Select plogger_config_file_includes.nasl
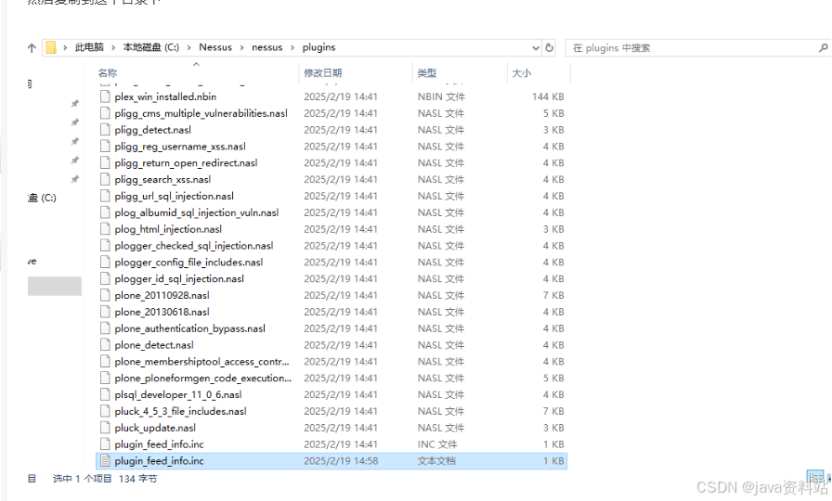This screenshot has width=832, height=501. (188, 263)
